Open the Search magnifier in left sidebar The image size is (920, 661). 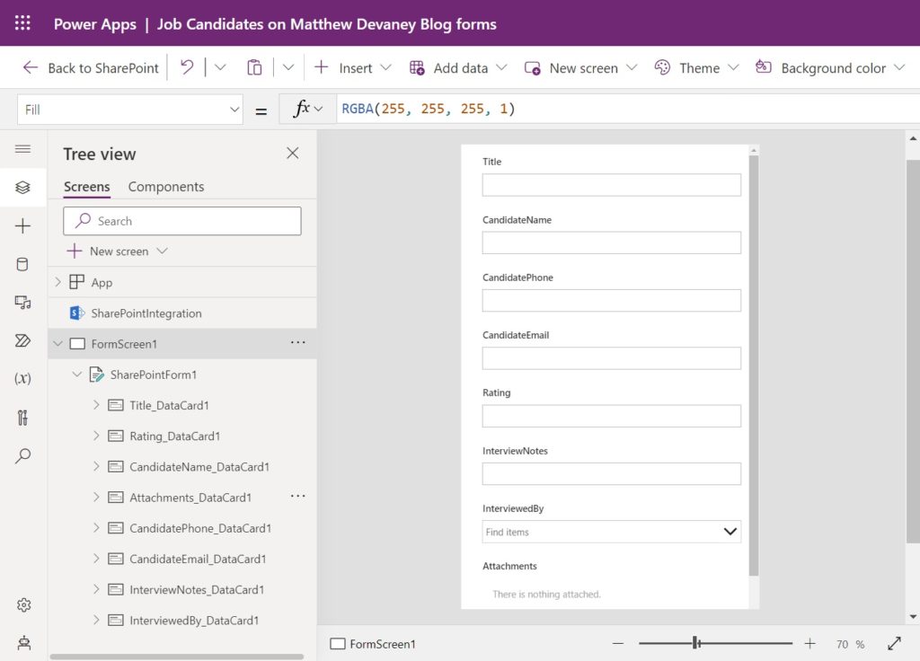click(x=22, y=455)
